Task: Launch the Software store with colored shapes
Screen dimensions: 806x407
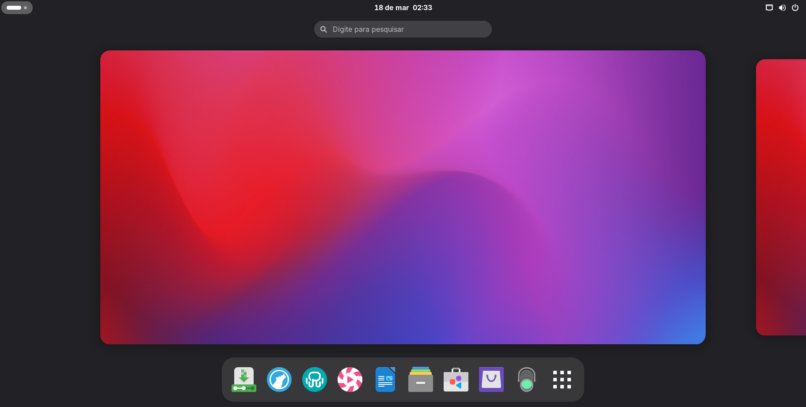Action: pyautogui.click(x=456, y=380)
